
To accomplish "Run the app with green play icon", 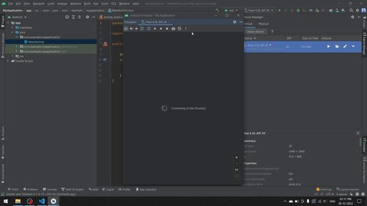I will pos(280,10).
